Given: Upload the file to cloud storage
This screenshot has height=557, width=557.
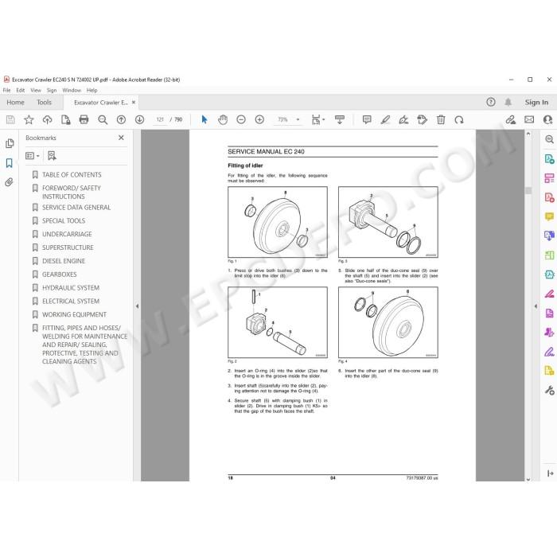Looking at the screenshot, I should (x=47, y=119).
